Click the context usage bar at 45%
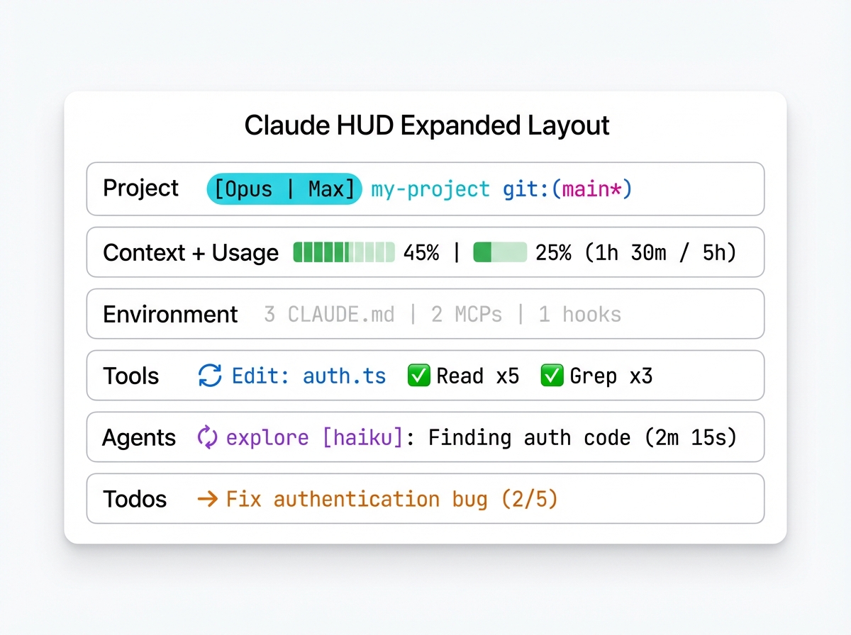 pyautogui.click(x=344, y=252)
